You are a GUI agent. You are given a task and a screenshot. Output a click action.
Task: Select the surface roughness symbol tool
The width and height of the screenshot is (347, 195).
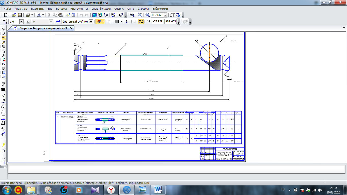4,95
